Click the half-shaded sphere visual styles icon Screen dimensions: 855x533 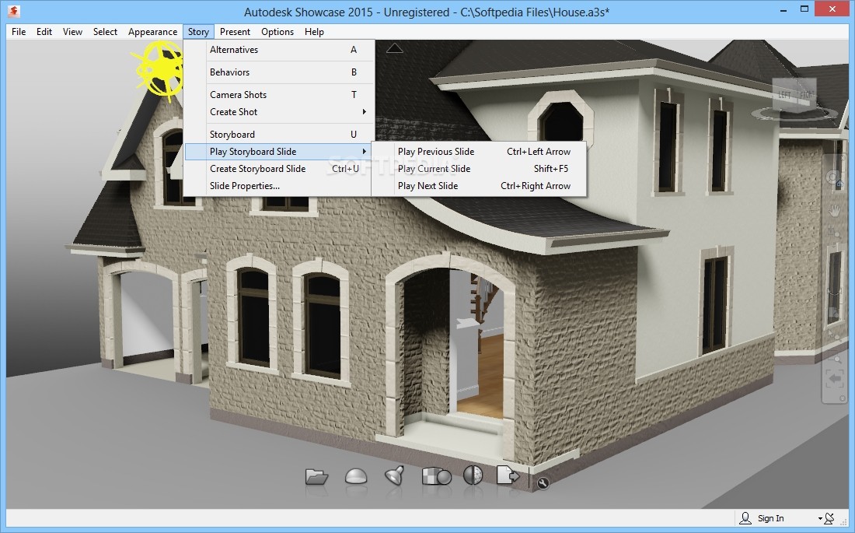(473, 475)
